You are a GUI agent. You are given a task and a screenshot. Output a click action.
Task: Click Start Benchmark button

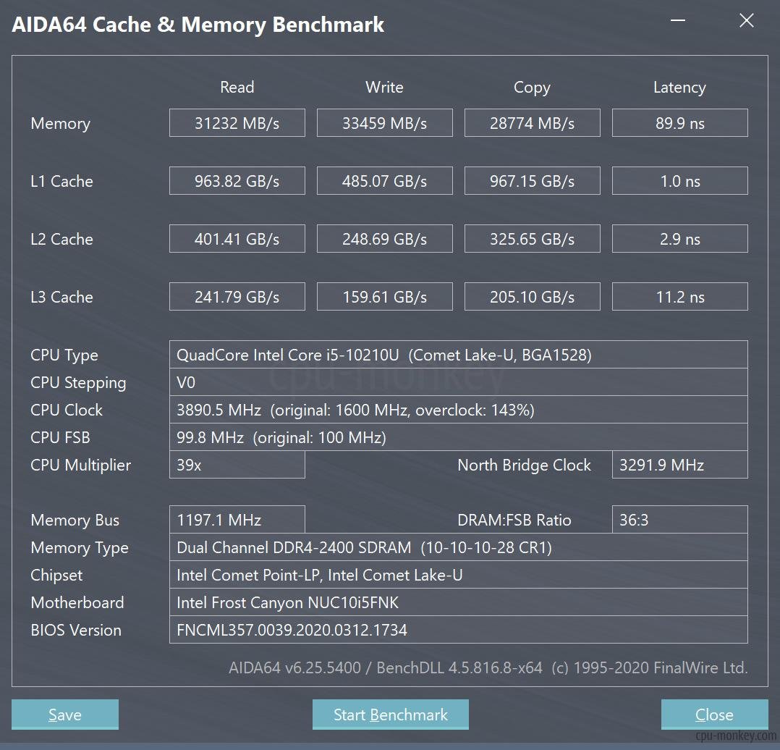pyautogui.click(x=391, y=715)
